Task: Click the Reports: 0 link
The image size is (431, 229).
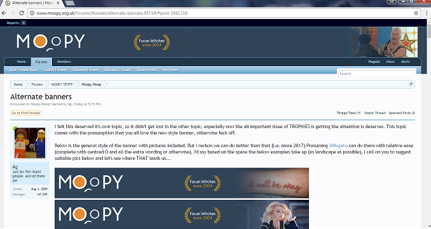Action: click(17, 23)
